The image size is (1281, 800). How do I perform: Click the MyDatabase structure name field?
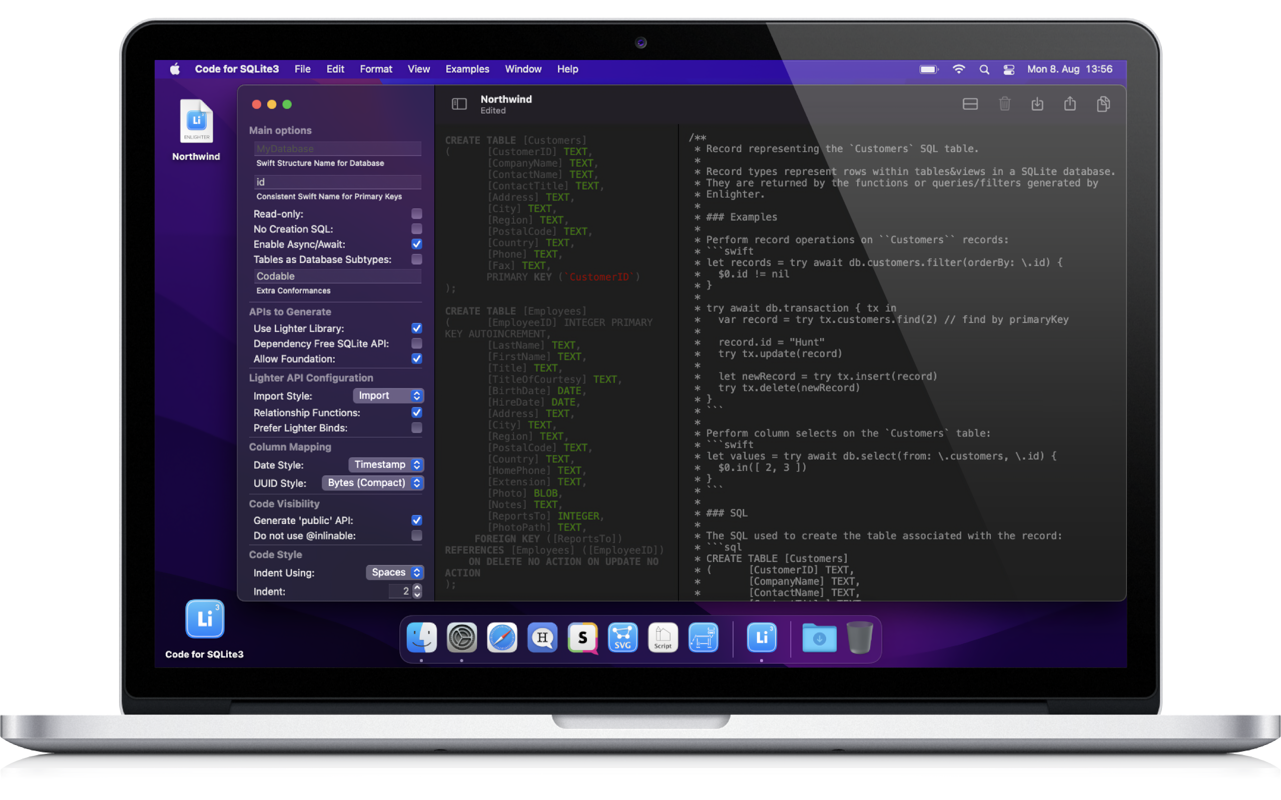(337, 148)
